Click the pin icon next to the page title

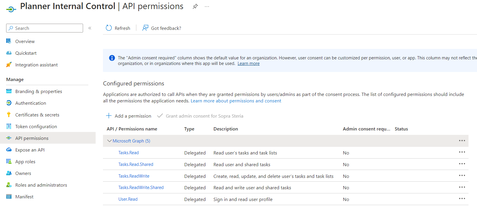195,6
